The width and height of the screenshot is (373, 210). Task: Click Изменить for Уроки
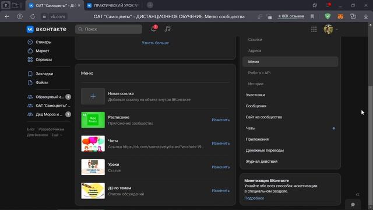pos(220,167)
